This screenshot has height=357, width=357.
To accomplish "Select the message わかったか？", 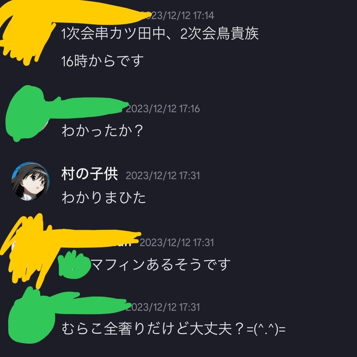I will (102, 131).
